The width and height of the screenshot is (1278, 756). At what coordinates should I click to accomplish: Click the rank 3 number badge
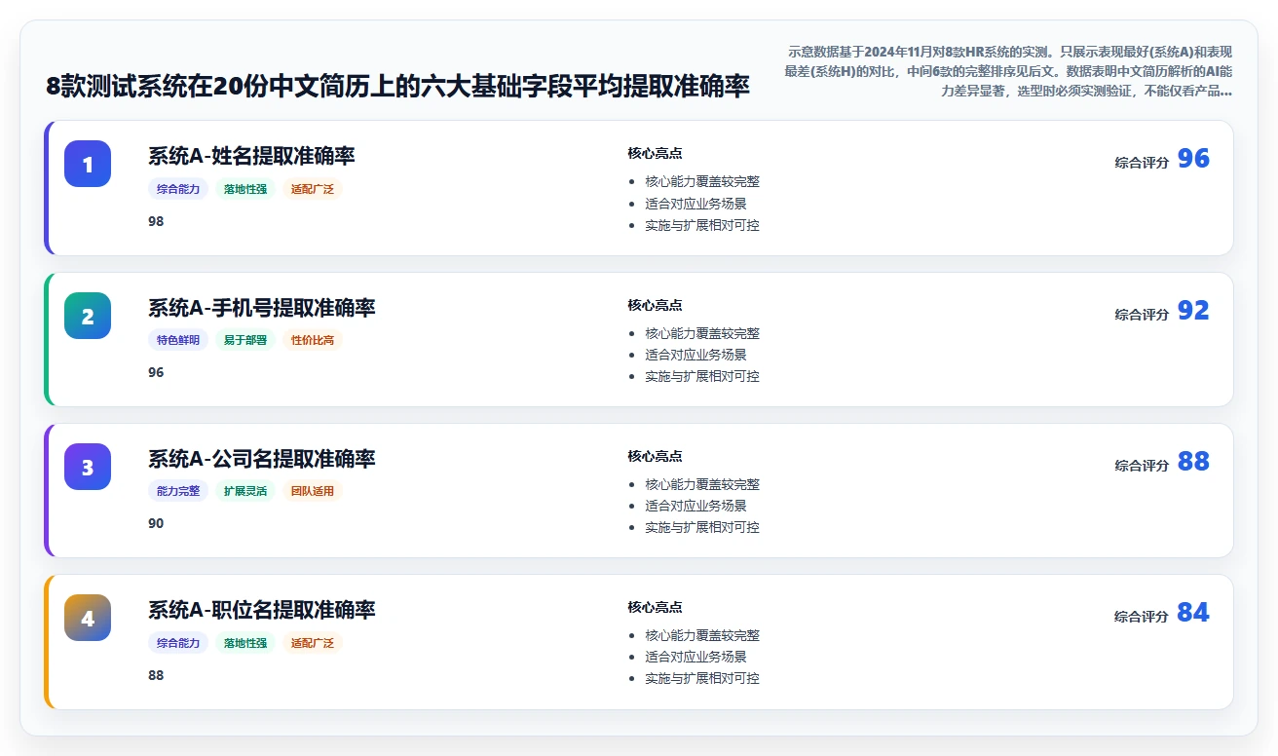pos(88,467)
